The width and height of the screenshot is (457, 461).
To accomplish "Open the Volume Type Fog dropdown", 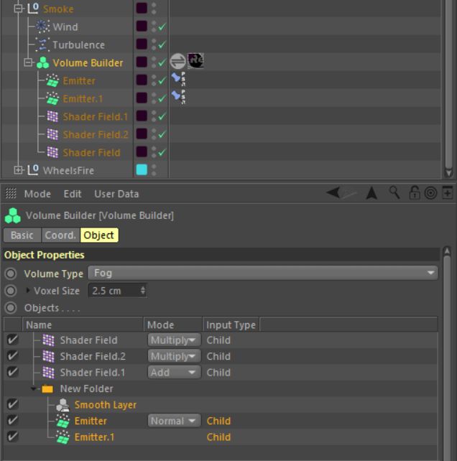I will point(263,273).
